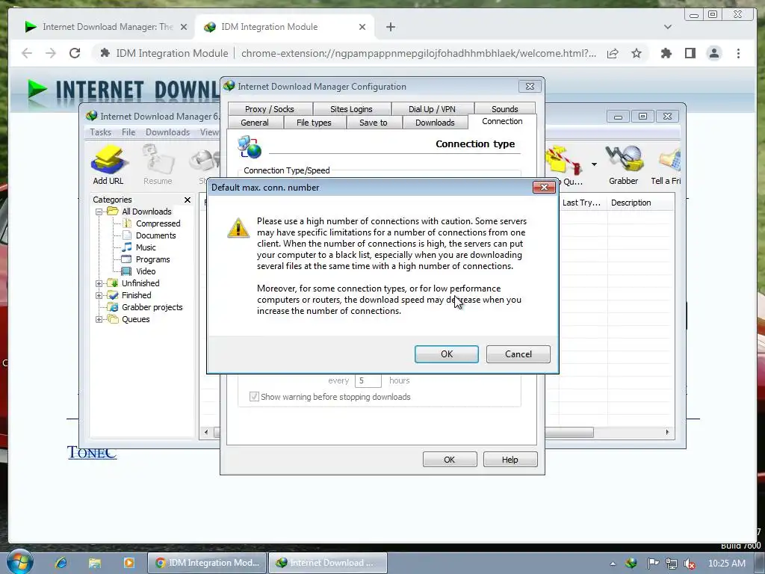Screen dimensions: 765x574
Task: Toggle Show warning before stopping downloads
Action: (x=254, y=397)
